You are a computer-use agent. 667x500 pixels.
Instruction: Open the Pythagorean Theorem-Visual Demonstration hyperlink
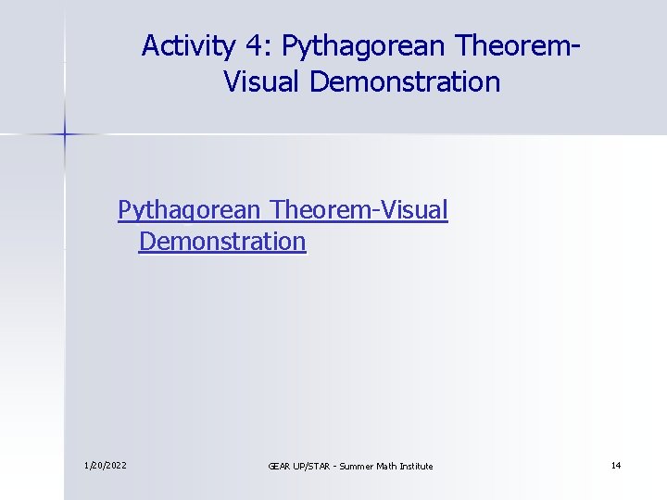click(283, 226)
